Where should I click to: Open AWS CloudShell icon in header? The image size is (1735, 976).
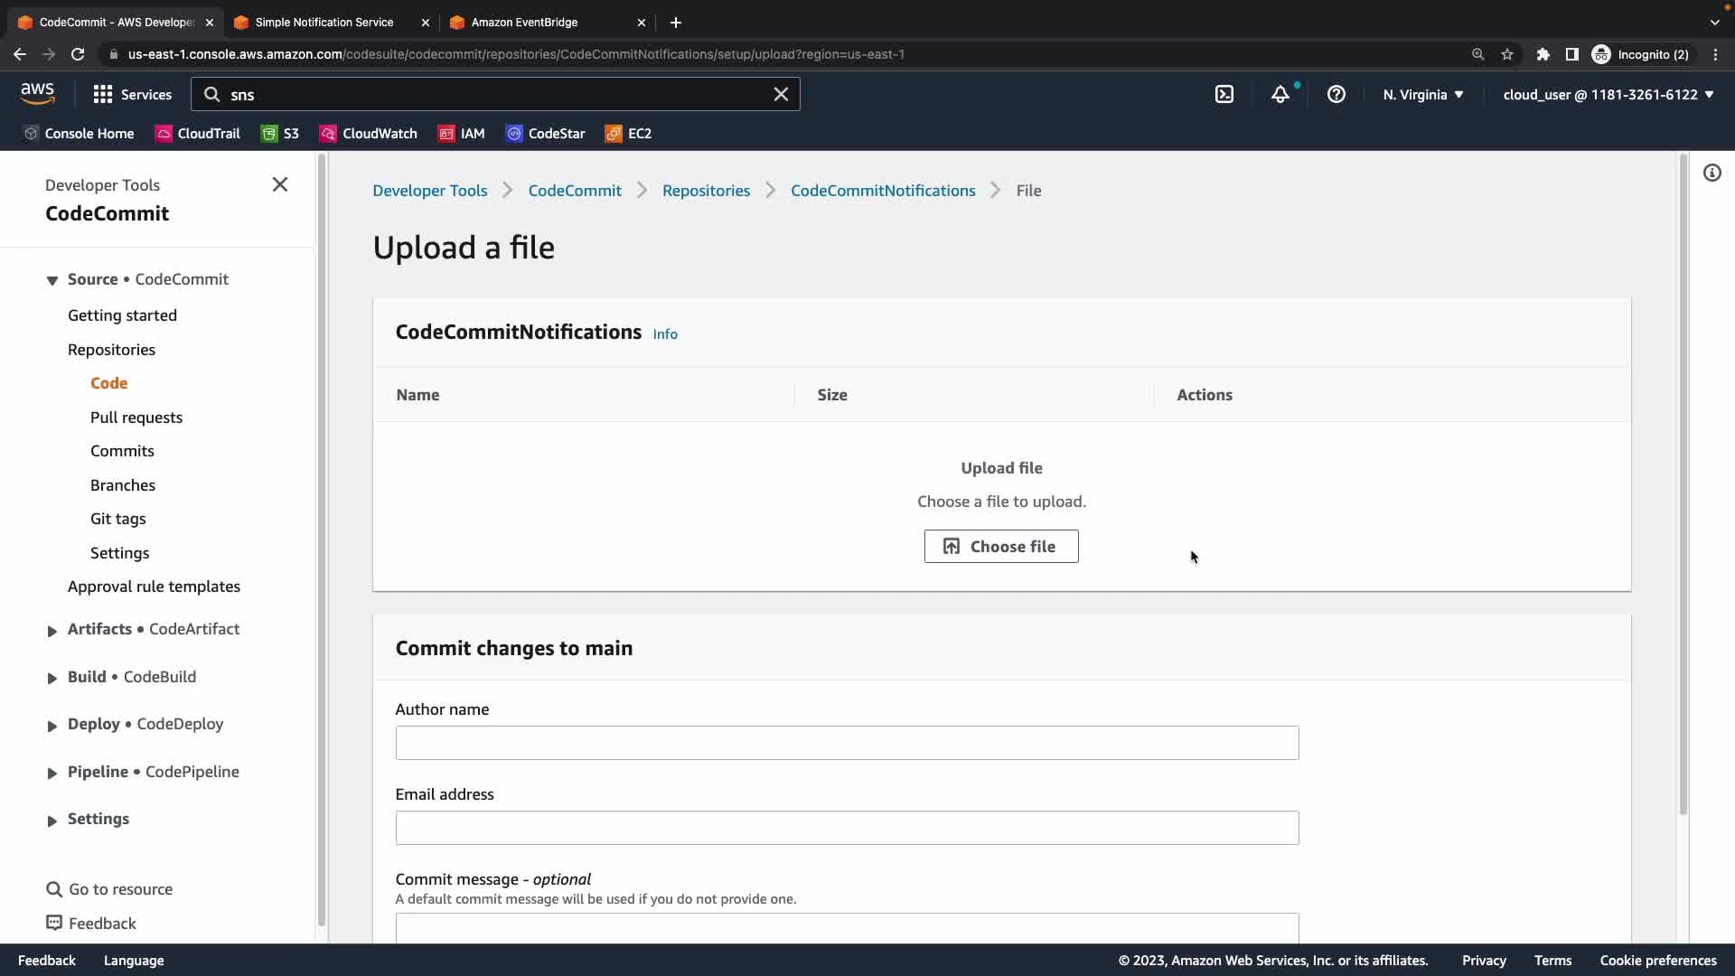(1224, 94)
